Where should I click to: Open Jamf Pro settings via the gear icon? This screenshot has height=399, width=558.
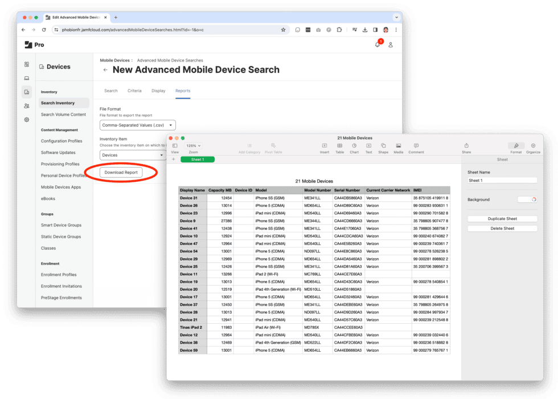(26, 120)
